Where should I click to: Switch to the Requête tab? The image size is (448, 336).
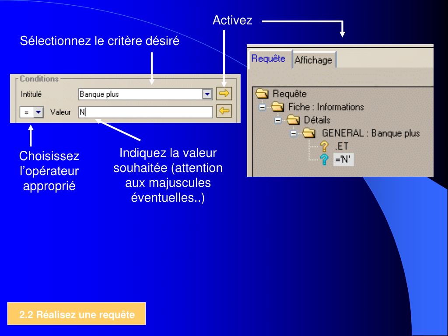tap(269, 59)
